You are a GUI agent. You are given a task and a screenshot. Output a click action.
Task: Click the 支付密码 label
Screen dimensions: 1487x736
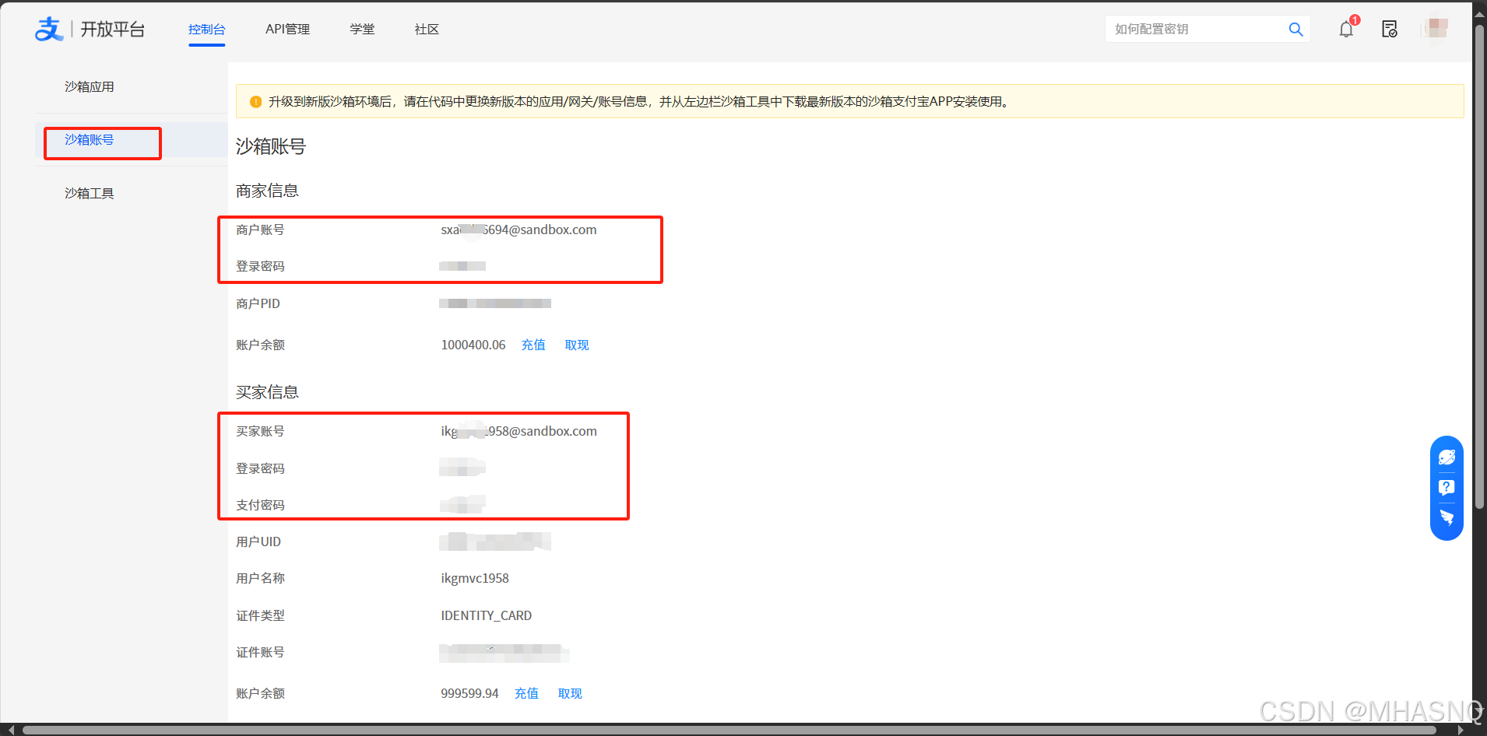click(260, 505)
